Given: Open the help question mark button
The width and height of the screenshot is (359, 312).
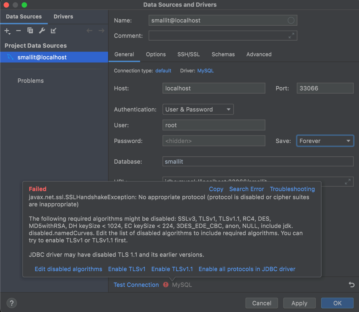Looking at the screenshot, I should click(x=12, y=303).
